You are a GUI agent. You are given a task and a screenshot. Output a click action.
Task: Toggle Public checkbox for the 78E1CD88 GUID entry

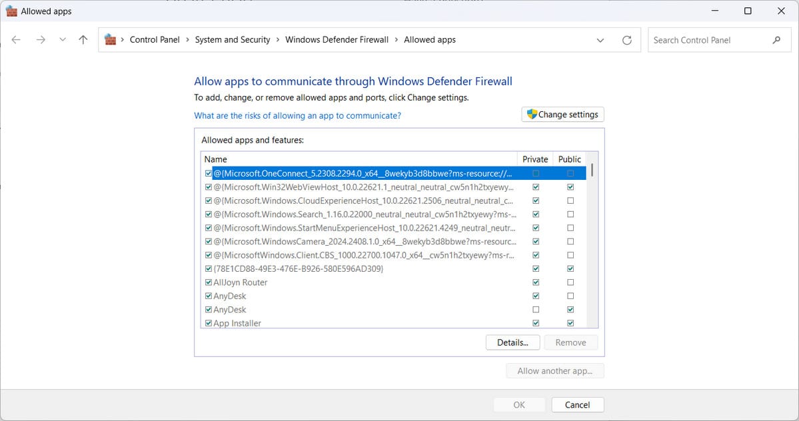tap(570, 269)
